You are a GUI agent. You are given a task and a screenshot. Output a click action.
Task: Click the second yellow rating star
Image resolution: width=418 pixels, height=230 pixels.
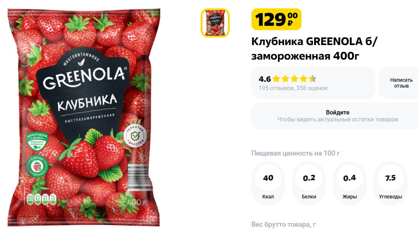pyautogui.click(x=286, y=79)
